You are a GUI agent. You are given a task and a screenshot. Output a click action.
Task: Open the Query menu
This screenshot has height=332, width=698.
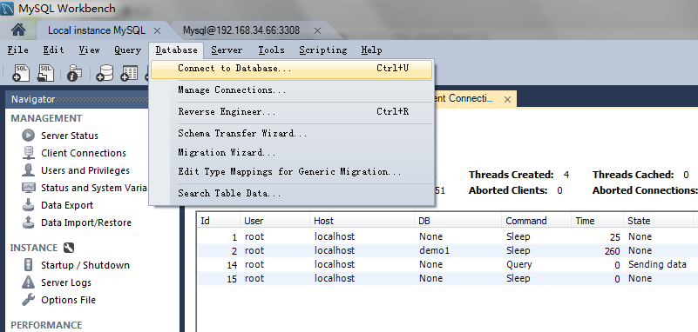pyautogui.click(x=127, y=50)
